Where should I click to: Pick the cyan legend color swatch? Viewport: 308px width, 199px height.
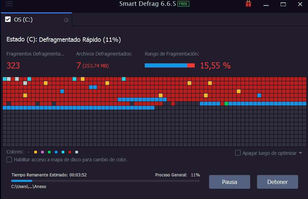point(63,152)
